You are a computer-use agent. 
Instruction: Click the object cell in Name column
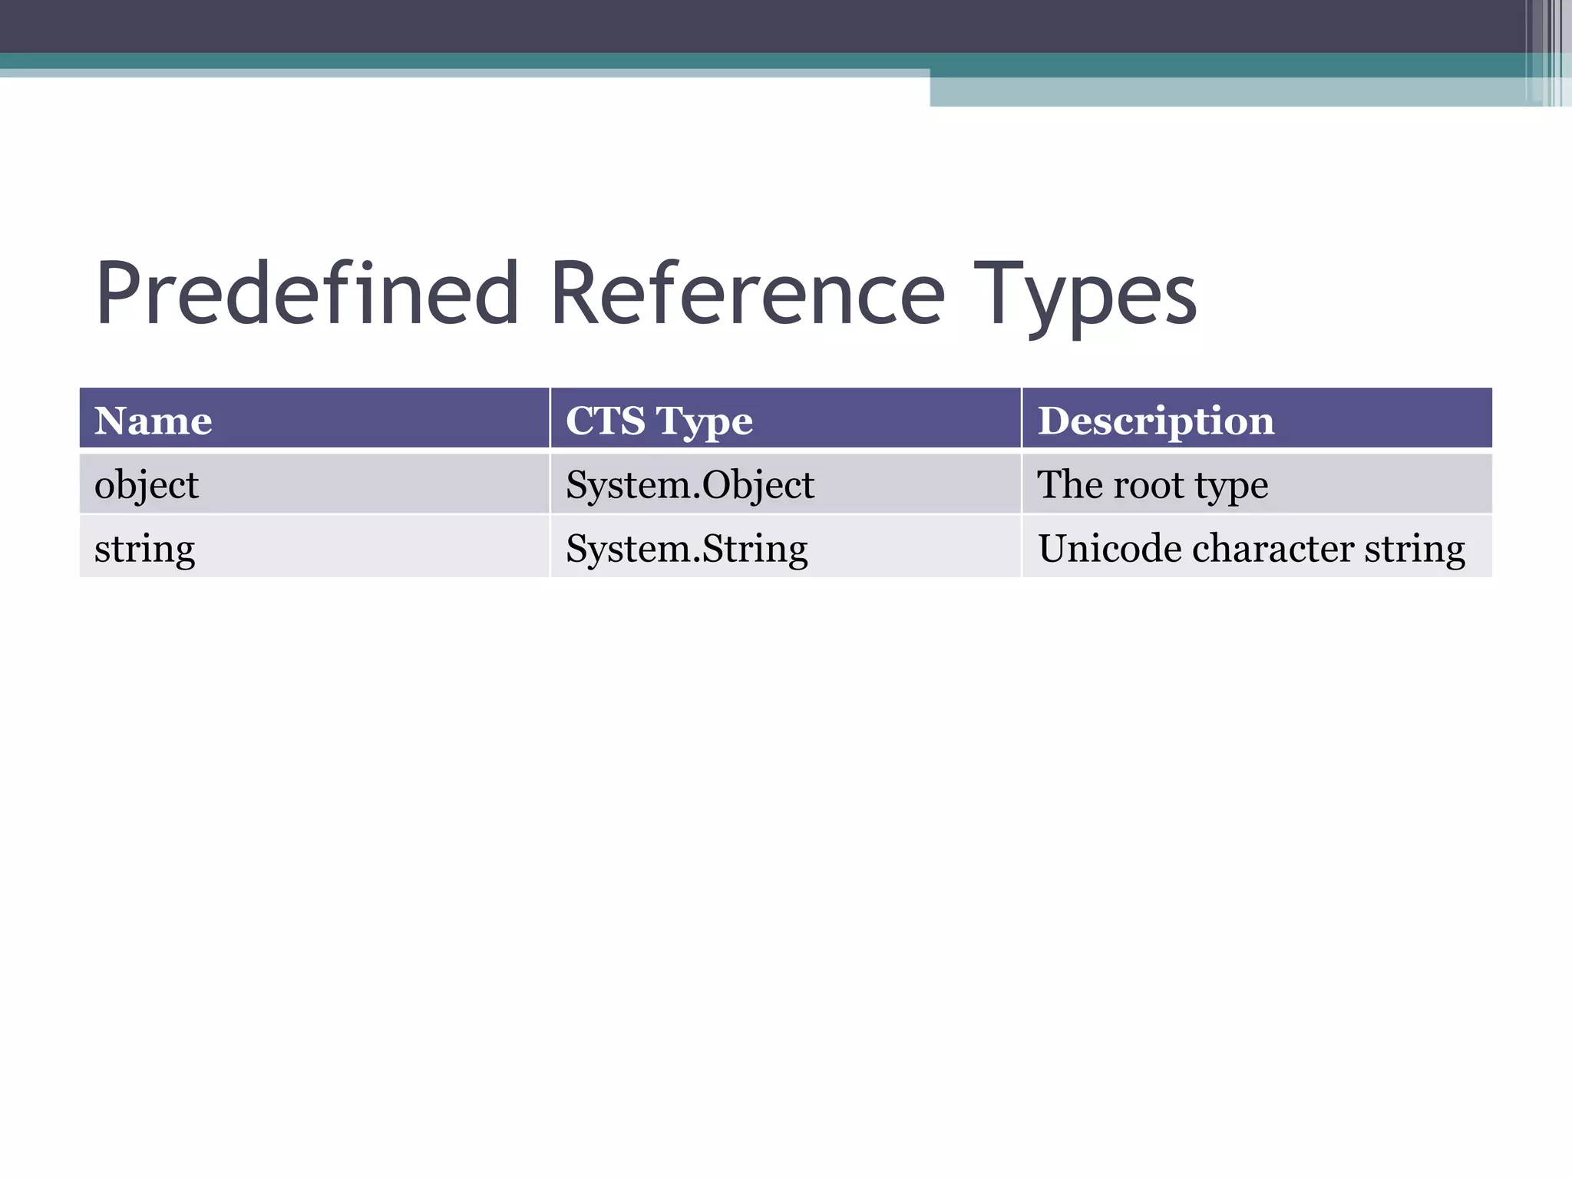(x=146, y=485)
